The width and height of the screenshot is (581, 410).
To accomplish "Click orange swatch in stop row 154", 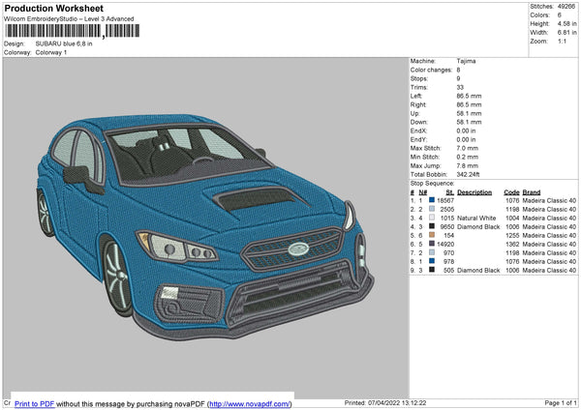I will [432, 235].
